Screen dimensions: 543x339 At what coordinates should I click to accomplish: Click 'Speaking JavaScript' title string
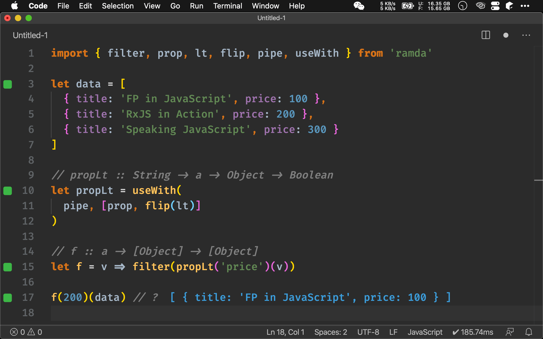(185, 130)
